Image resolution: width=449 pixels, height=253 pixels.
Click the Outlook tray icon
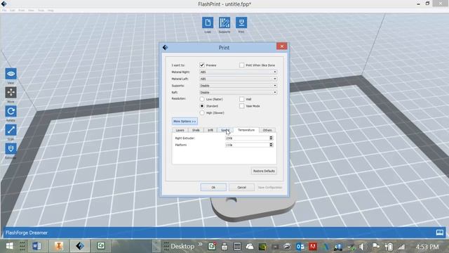pos(300,247)
